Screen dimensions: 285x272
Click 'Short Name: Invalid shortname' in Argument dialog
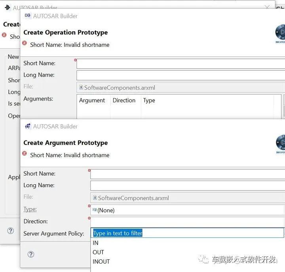click(70, 155)
